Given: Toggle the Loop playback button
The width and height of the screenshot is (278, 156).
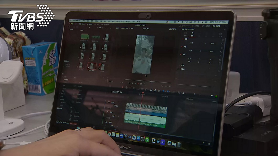Looking at the screenshot, I should tap(145, 84).
